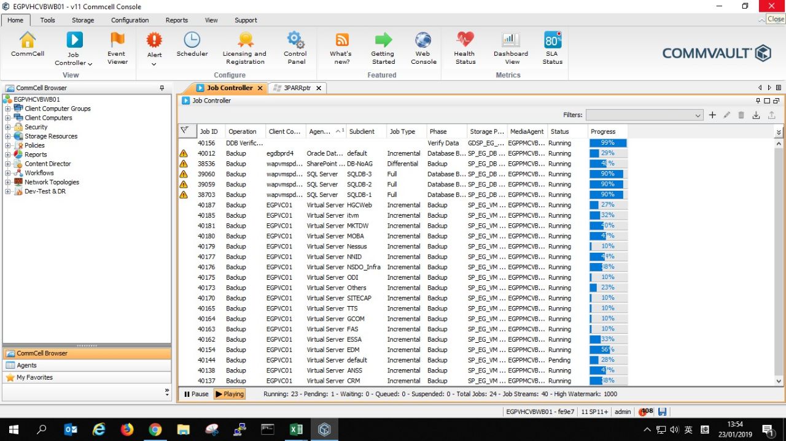Click the save icon in status bar
Viewport: 786px width, 441px height.
(663, 412)
